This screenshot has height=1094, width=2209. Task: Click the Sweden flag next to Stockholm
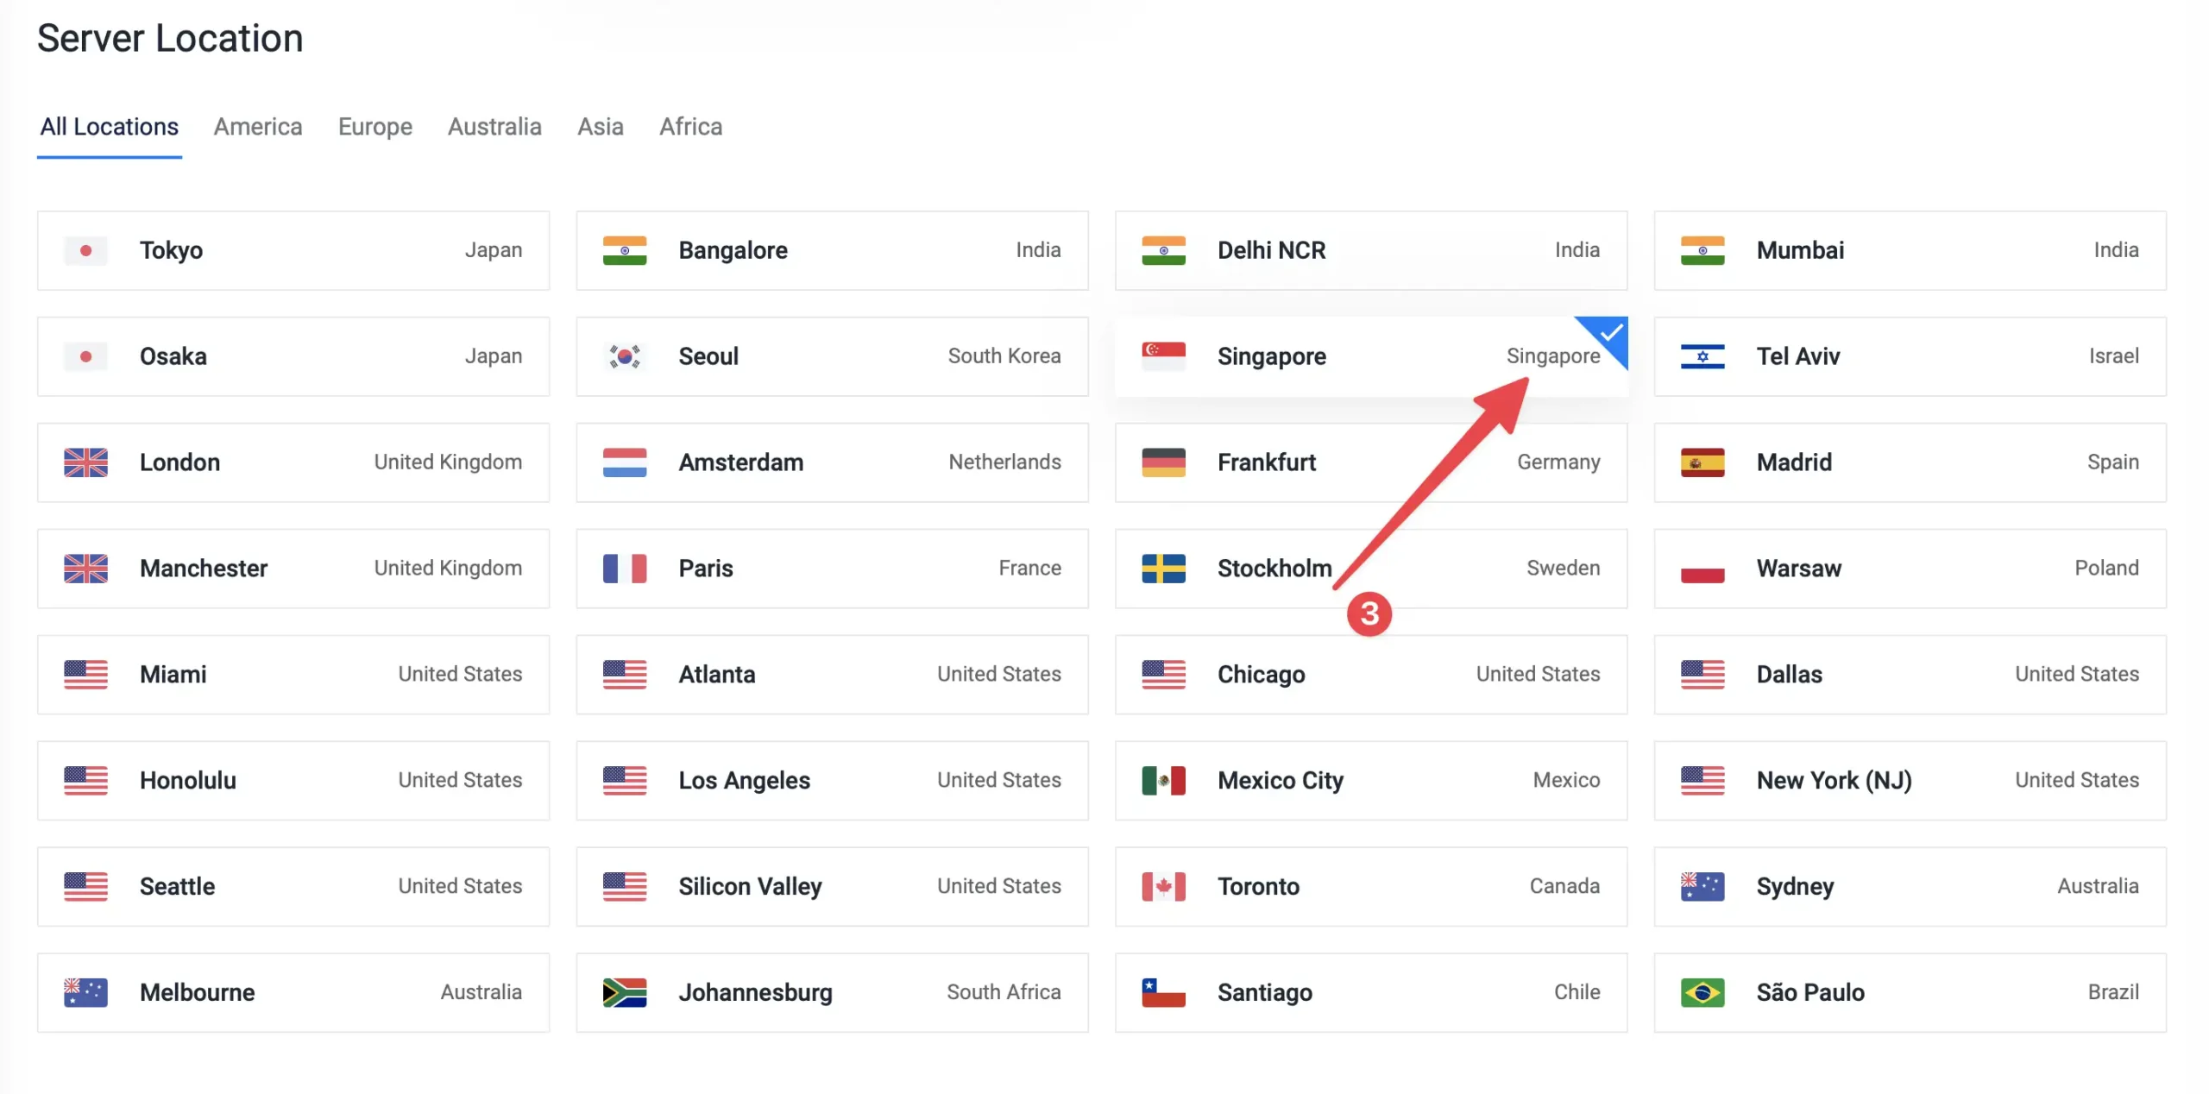[x=1163, y=569]
